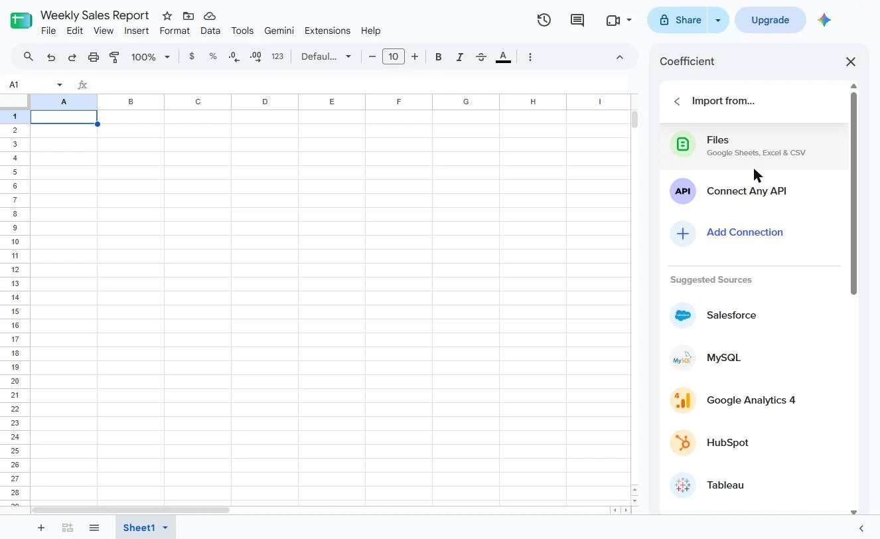Image resolution: width=880 pixels, height=539 pixels.
Task: Open the Insert menu
Action: (x=137, y=31)
